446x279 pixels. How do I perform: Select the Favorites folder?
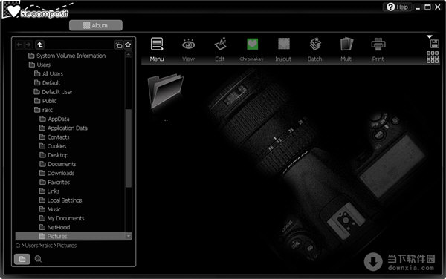click(54, 183)
